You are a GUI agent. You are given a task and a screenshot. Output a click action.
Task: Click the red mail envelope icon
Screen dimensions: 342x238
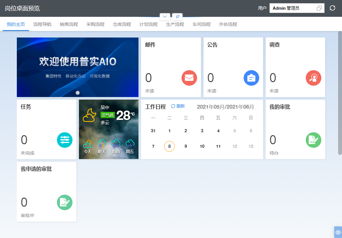(x=189, y=78)
